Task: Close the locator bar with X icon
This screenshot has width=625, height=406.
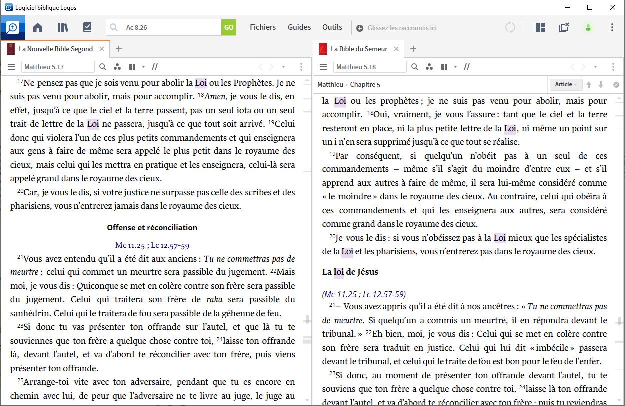Action: tap(616, 84)
